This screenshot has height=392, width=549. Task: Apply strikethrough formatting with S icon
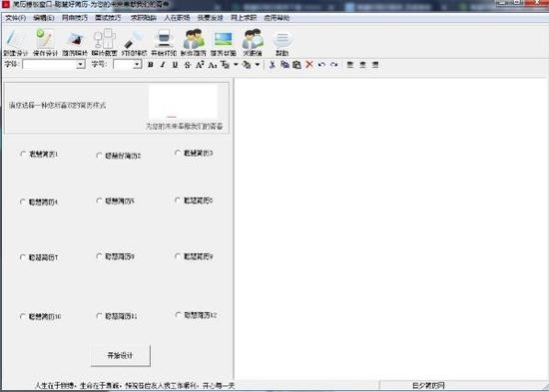click(x=188, y=65)
